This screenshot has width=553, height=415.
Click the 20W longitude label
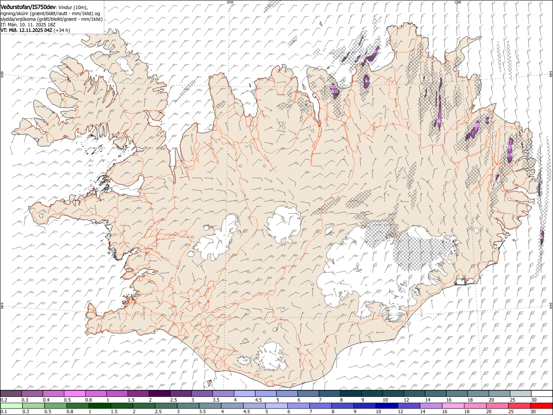[230, 2]
